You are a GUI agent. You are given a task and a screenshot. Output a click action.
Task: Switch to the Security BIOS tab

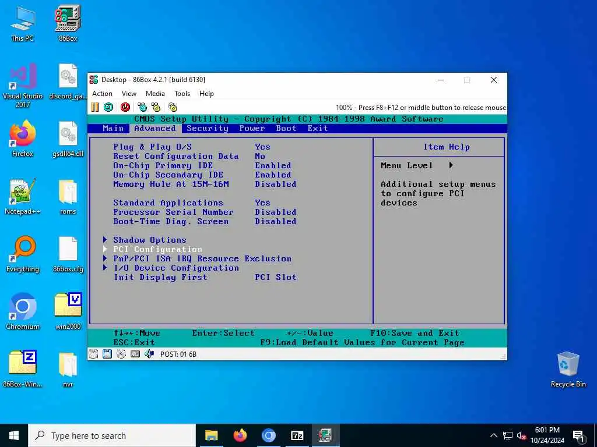(x=208, y=129)
